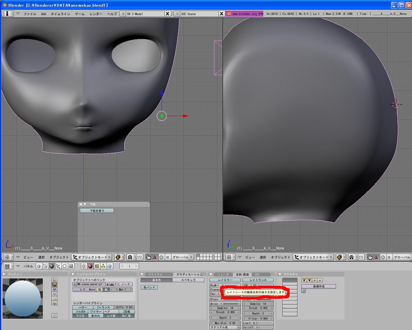412x330 pixels.
Task: Select the triangle translate manipulator in left viewport
Action: tap(155, 257)
